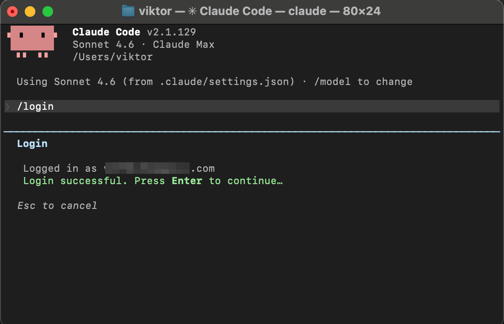Viewport: 504px width, 324px height.
Task: Click the "/model to change" hint text
Action: coord(363,82)
